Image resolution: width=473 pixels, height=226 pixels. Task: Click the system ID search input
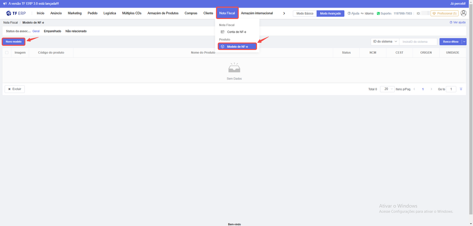[418, 42]
